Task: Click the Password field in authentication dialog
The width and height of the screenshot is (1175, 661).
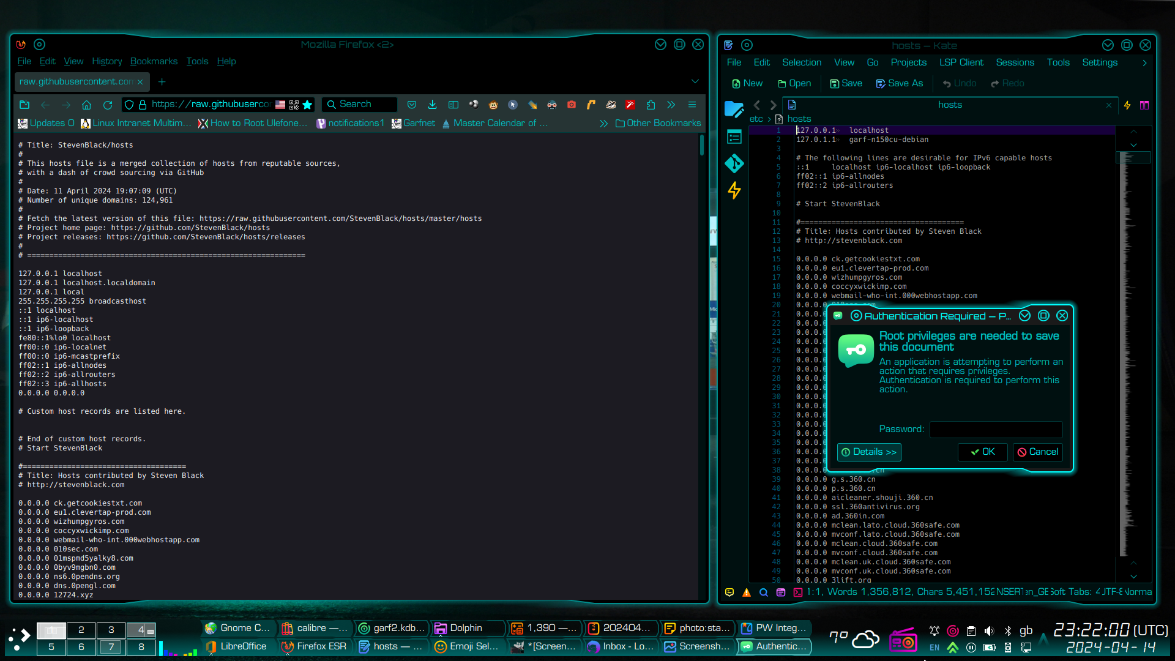Action: (996, 430)
